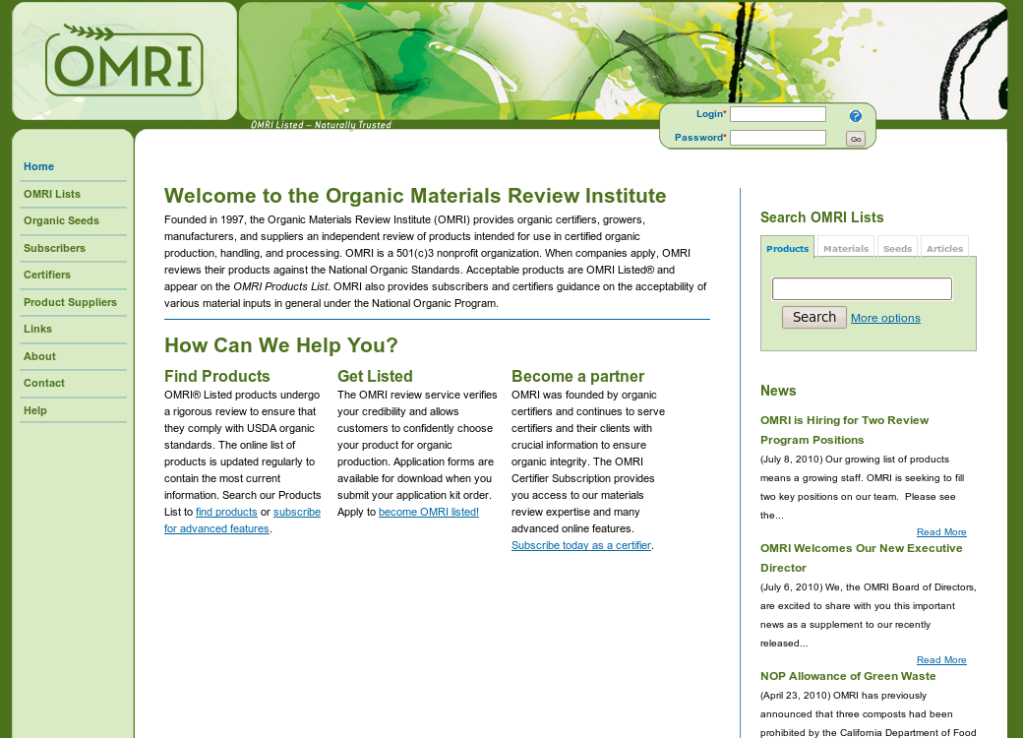This screenshot has height=738, width=1023.
Task: Open the Contact page
Action: (43, 383)
